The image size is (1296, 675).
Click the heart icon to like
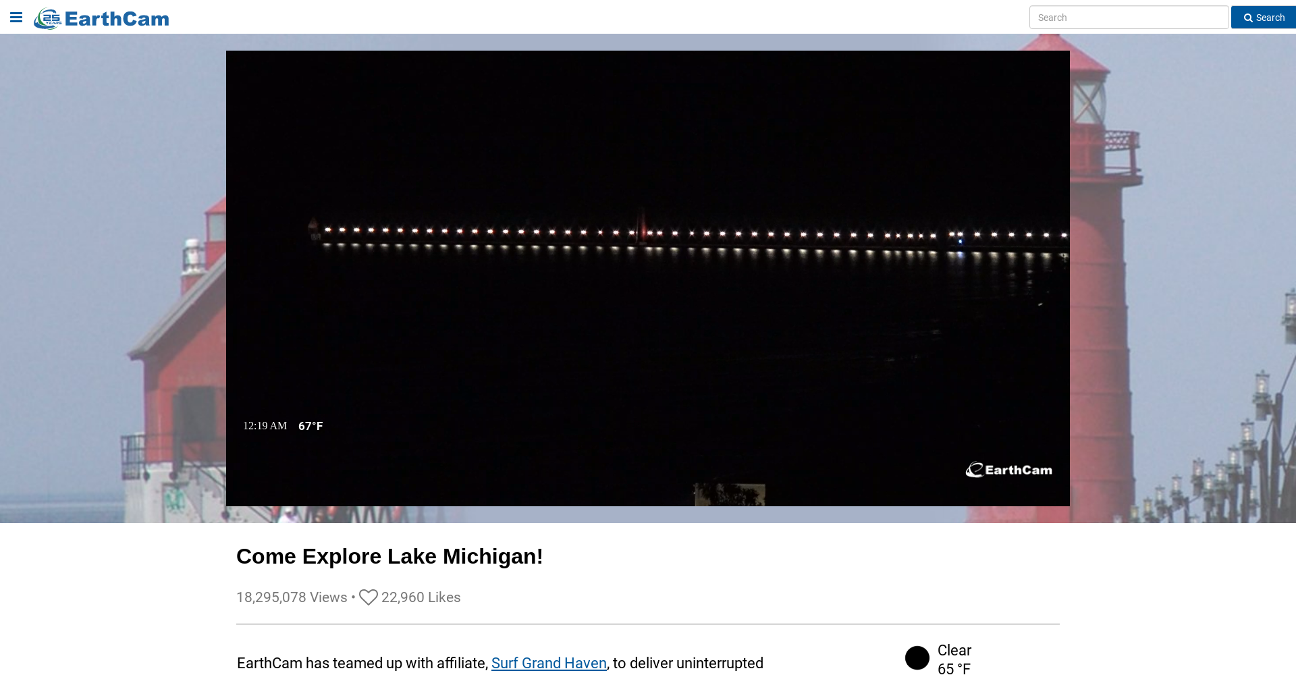[x=369, y=597]
